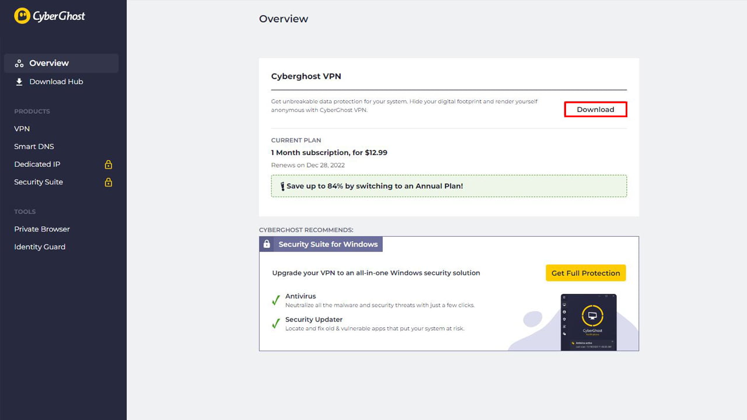Click the Download button for CyberGhost VPN

(595, 109)
